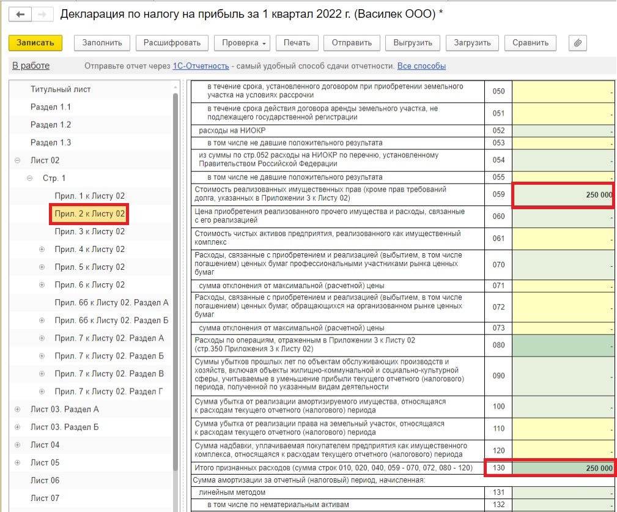The height and width of the screenshot is (512, 617).
Task: Open attachments with the paperclip icon
Action: [578, 43]
